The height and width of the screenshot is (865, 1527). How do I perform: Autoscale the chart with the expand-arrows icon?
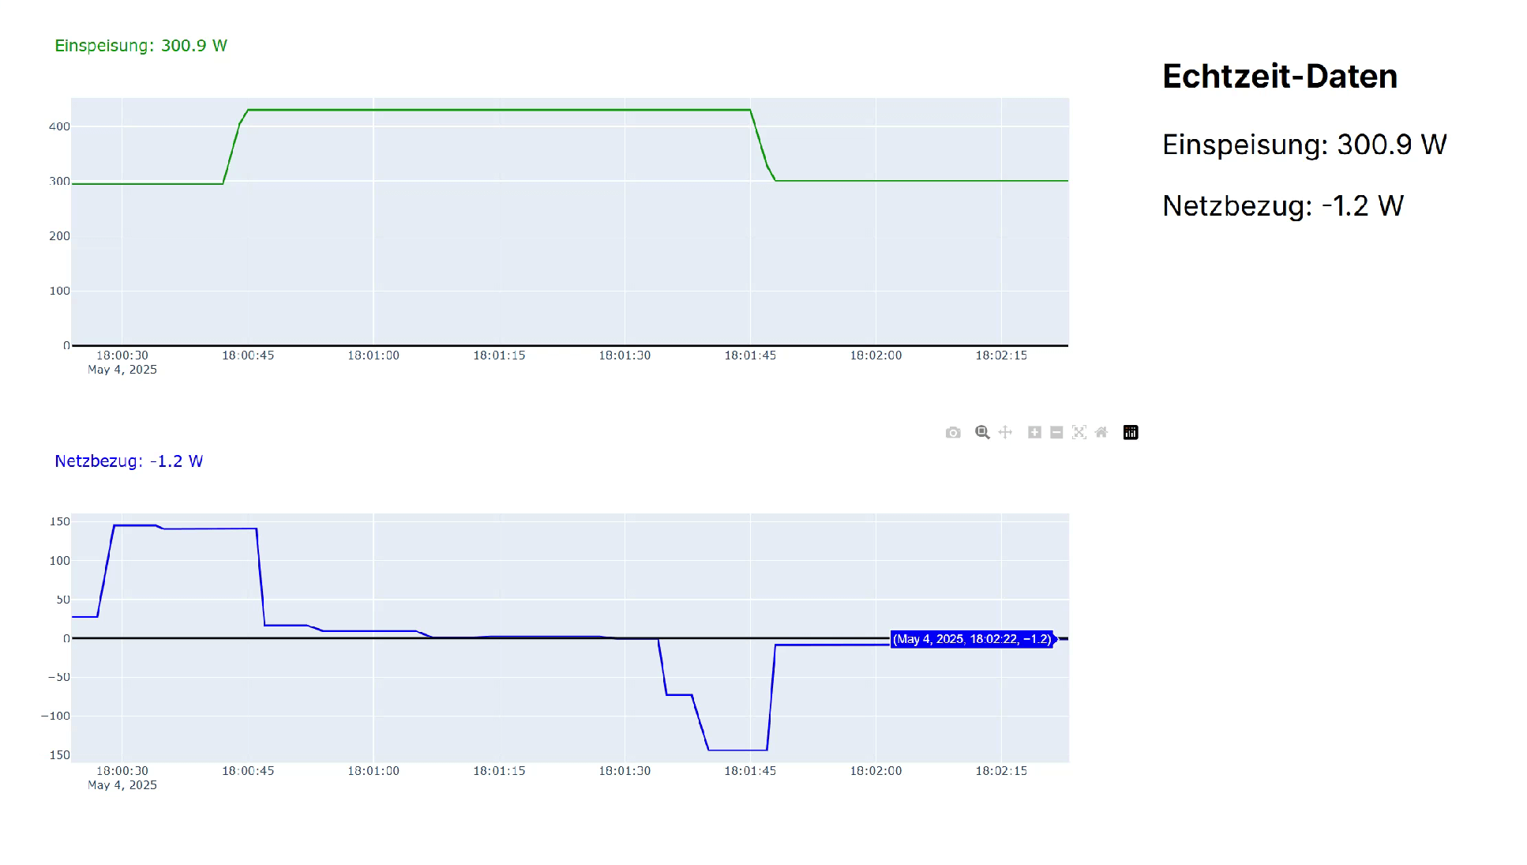click(x=1079, y=432)
